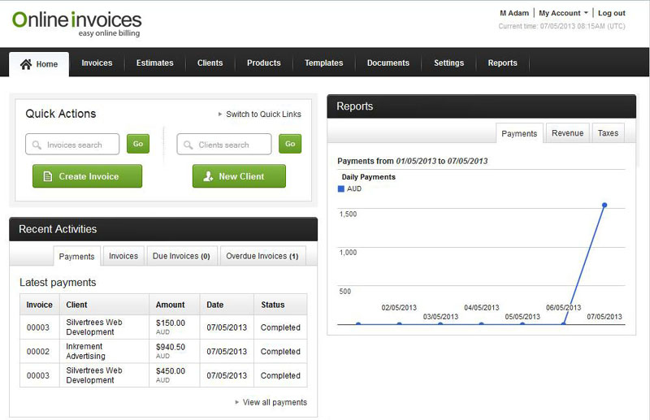The height and width of the screenshot is (420, 650).
Task: Log out of the account
Action: pos(611,13)
